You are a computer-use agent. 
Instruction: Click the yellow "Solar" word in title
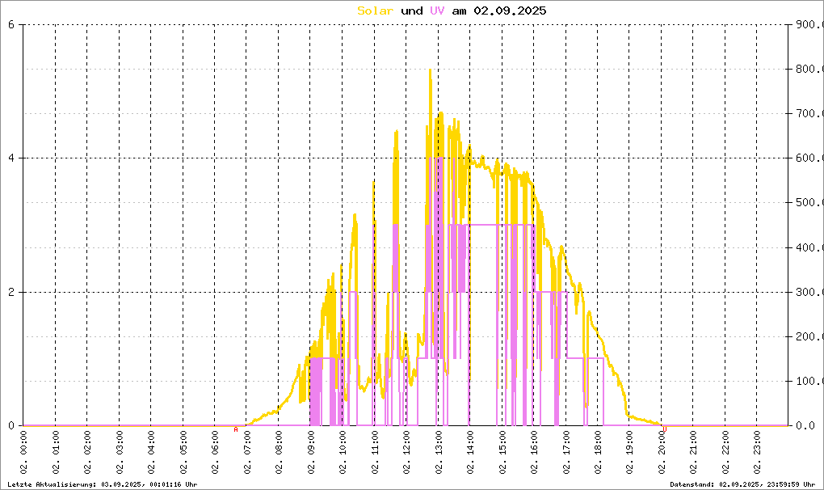pos(375,11)
